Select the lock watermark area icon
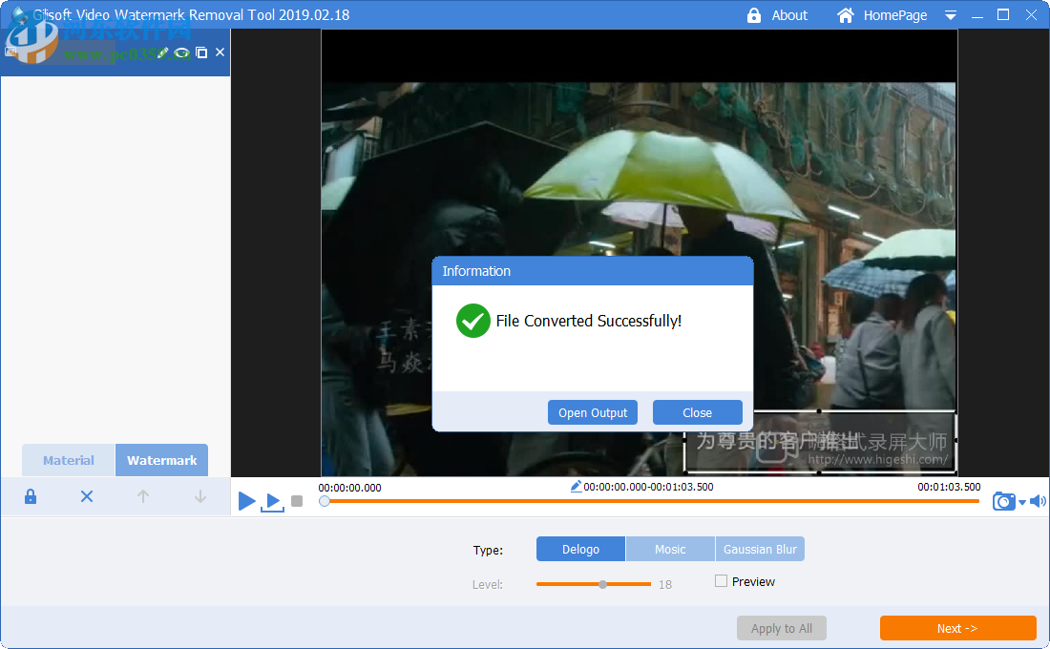The height and width of the screenshot is (649, 1050). 30,496
